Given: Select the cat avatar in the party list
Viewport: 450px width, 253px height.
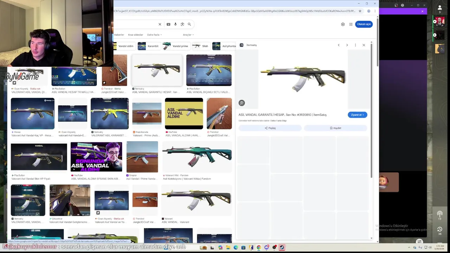Looking at the screenshot, I should pos(439,48).
